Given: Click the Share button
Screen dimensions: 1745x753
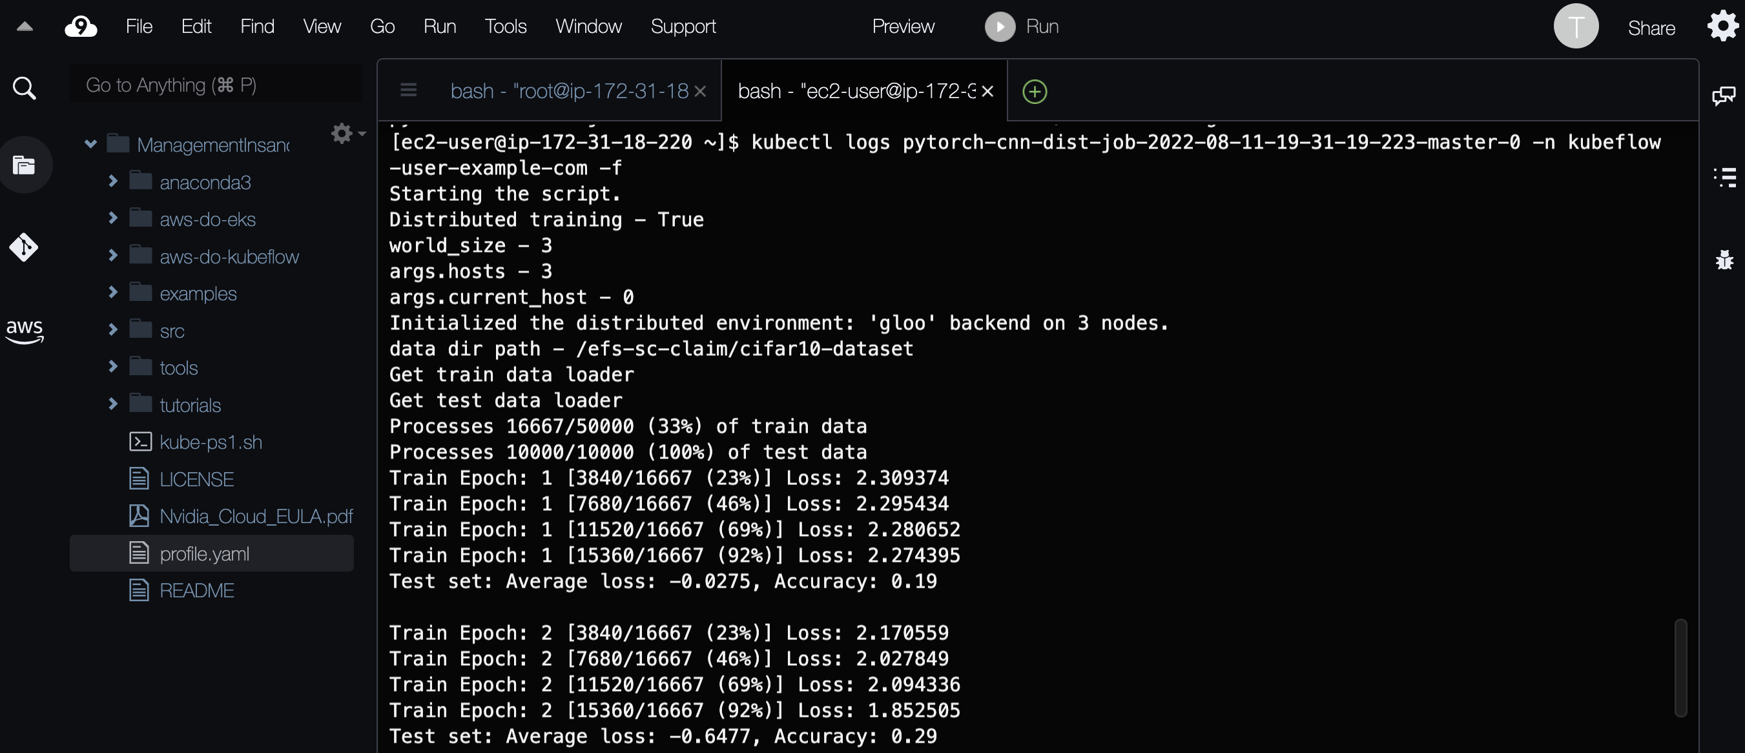Looking at the screenshot, I should (x=1651, y=28).
